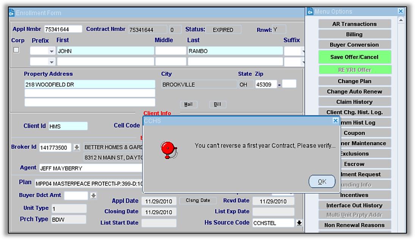Open Change Auto Renew option
The image size is (415, 240).
[355, 92]
